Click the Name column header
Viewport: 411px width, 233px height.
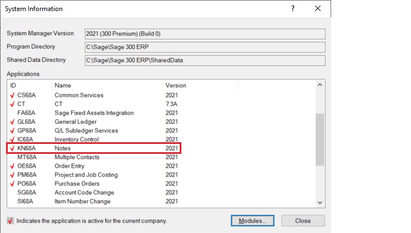click(107, 86)
